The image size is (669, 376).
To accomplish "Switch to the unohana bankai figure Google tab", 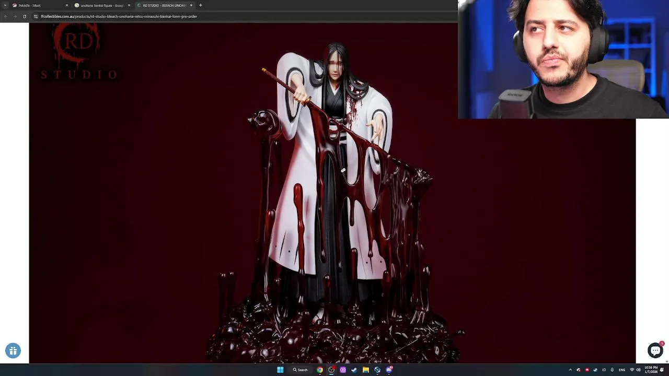I will (102, 5).
